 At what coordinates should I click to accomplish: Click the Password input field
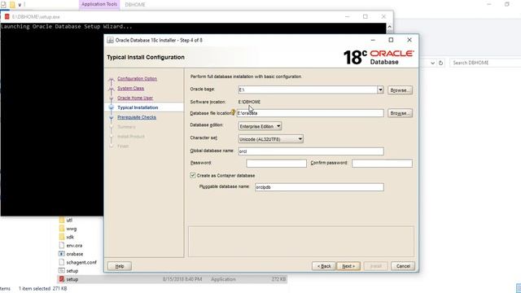tap(276, 163)
